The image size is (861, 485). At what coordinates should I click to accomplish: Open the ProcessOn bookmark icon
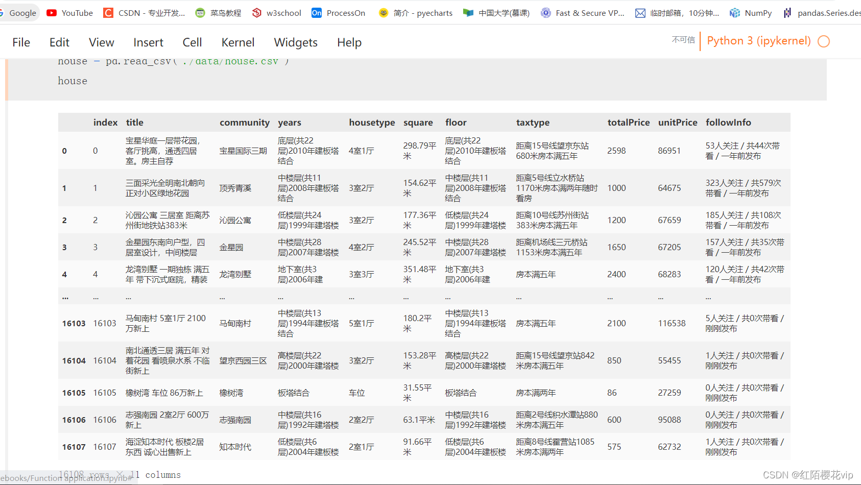click(x=317, y=13)
